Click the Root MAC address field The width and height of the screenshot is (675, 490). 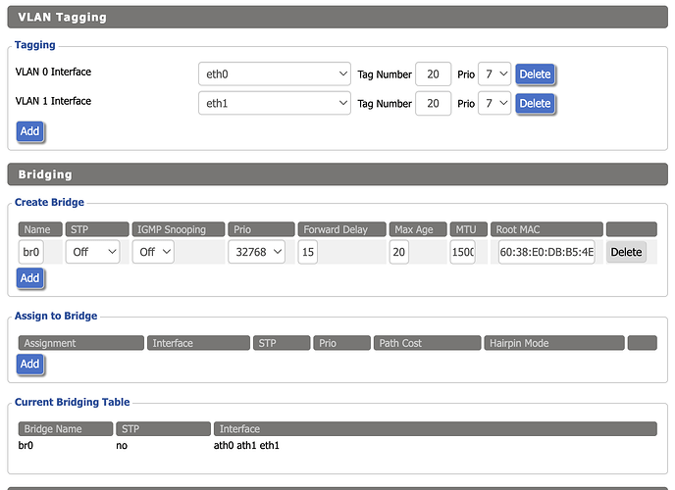point(546,252)
